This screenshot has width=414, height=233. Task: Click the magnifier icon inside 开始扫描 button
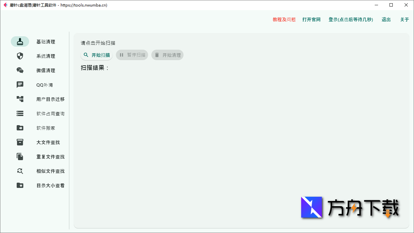pos(86,55)
